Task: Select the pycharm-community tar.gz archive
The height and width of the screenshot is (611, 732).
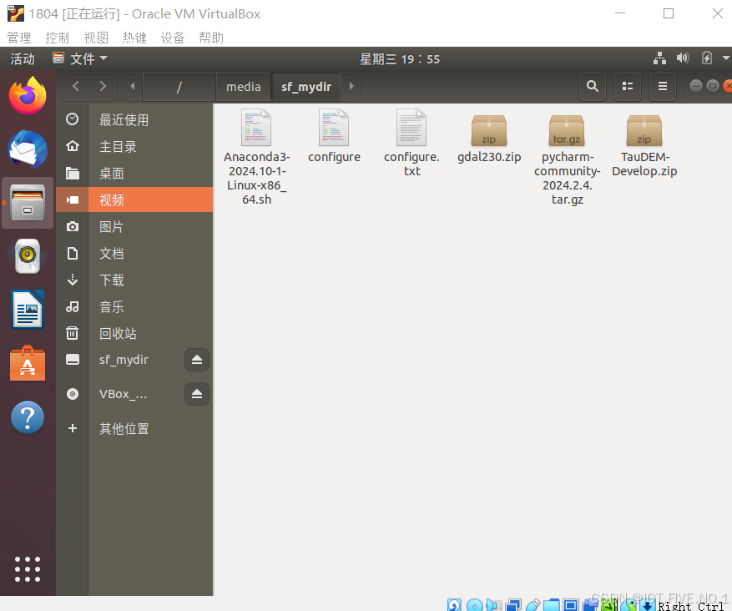Action: [568, 159]
